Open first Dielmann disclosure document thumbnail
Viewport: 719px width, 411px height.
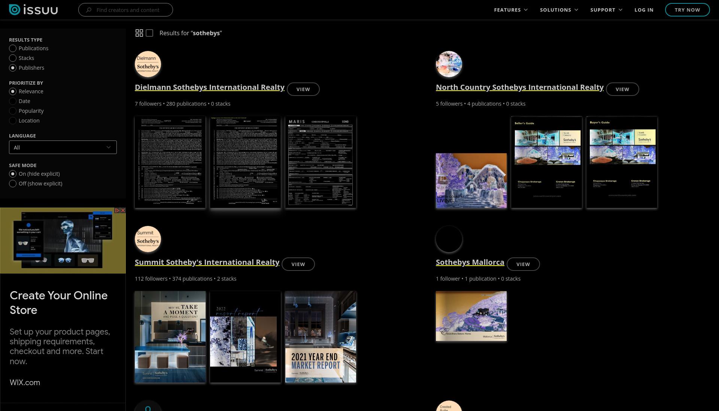coord(170,162)
